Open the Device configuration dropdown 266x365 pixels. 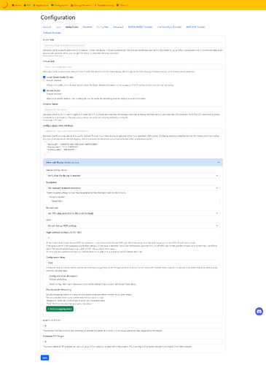[x=133, y=176]
